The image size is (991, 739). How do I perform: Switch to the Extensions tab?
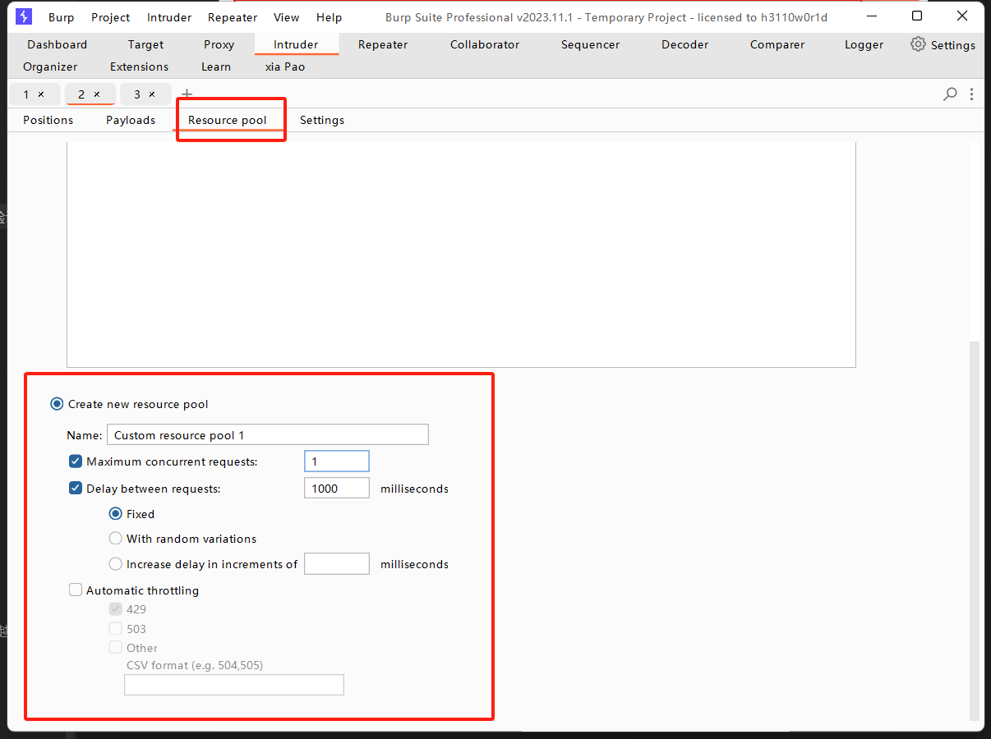pos(140,67)
